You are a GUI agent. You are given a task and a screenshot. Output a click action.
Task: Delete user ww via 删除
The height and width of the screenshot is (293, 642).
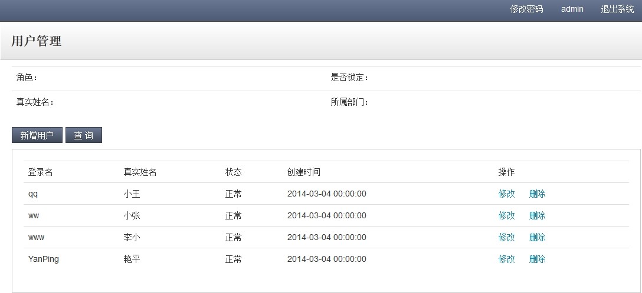click(537, 215)
